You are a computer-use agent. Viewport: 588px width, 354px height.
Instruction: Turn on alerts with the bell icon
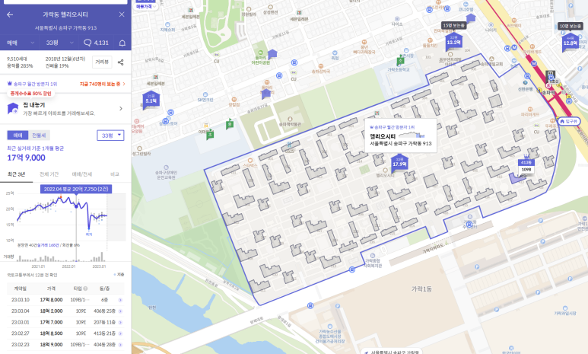122,43
